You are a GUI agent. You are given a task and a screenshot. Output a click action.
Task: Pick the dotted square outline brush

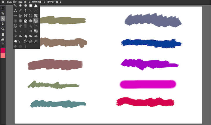click(31, 16)
